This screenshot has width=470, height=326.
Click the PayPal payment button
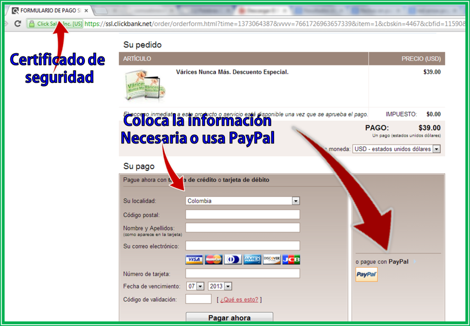pyautogui.click(x=366, y=275)
